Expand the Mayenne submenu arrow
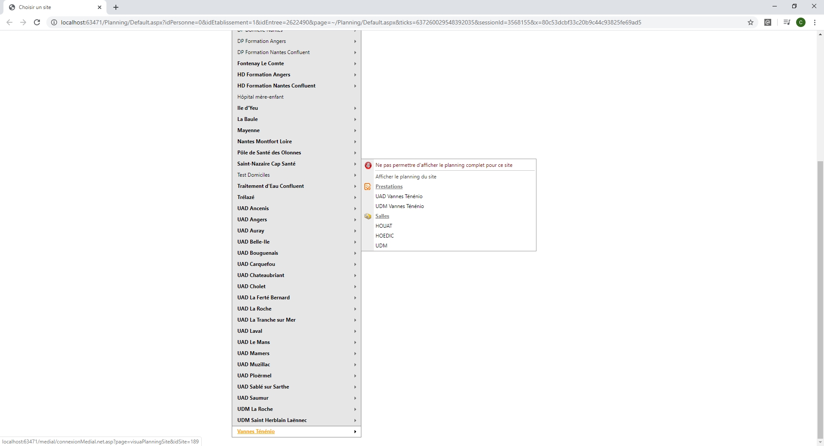 (355, 130)
